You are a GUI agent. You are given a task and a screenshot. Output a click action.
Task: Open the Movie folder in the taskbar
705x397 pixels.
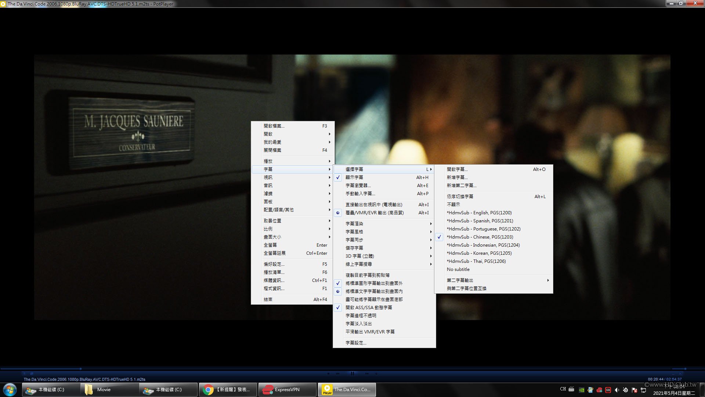pyautogui.click(x=109, y=390)
